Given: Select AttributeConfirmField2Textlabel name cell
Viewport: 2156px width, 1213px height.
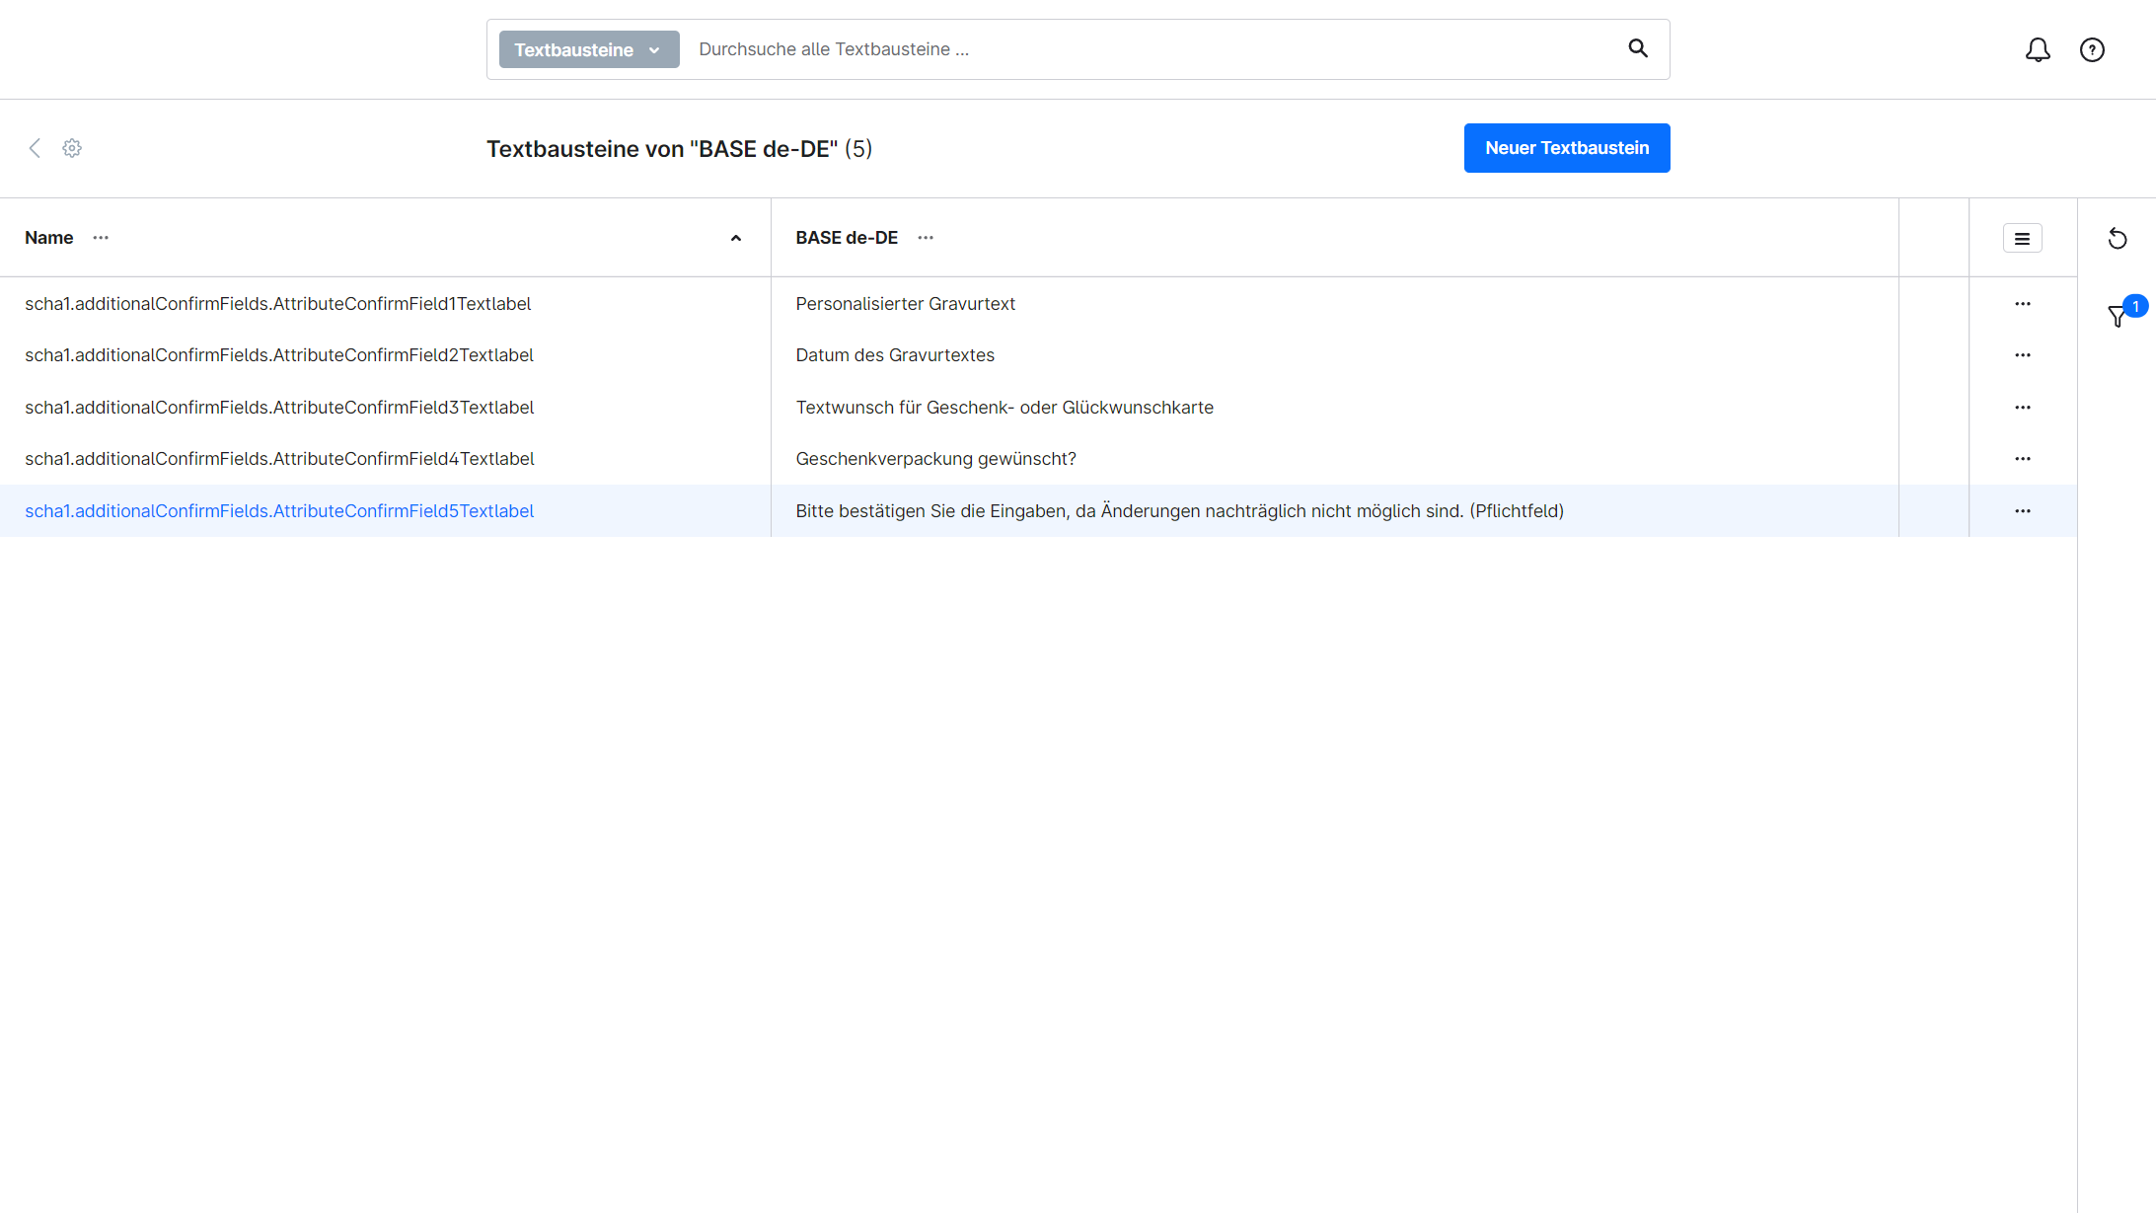Looking at the screenshot, I should [385, 355].
